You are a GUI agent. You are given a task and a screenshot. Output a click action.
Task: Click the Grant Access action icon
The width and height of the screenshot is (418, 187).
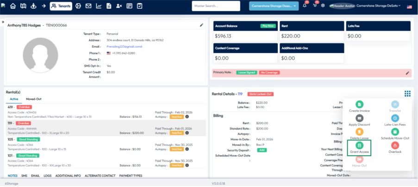[x=359, y=145]
